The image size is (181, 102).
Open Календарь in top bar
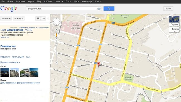point(87,1)
